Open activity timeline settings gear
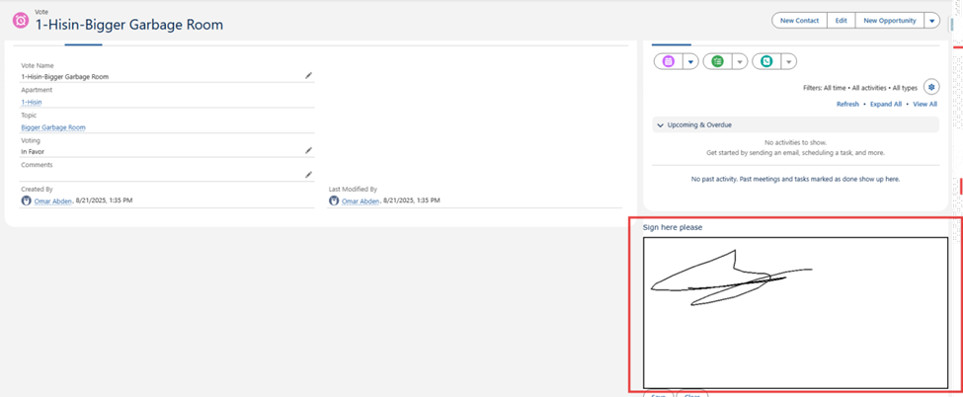The width and height of the screenshot is (963, 397). pos(930,87)
